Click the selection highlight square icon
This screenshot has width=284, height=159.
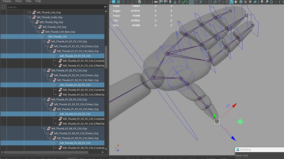pyautogui.click(x=119, y=2)
